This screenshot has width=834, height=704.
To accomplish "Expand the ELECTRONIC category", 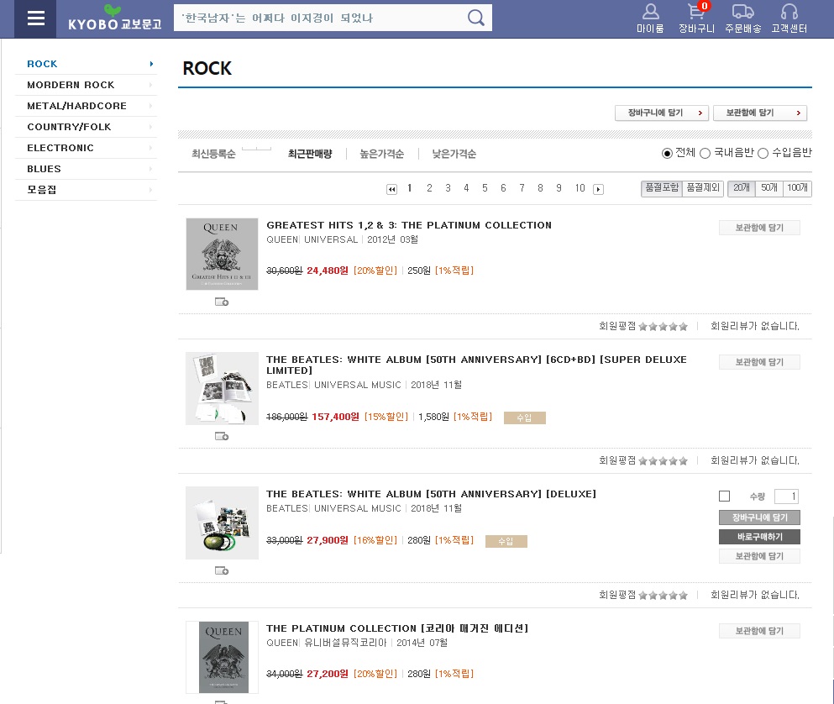I will [84, 148].
